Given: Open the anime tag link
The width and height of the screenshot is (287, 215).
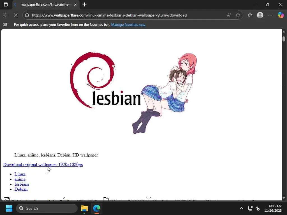Looking at the screenshot, I should tap(20, 179).
